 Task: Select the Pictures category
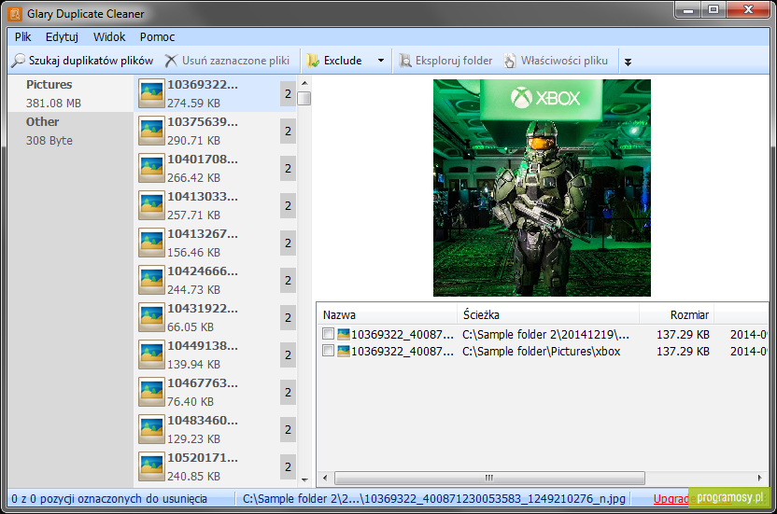pyautogui.click(x=70, y=93)
